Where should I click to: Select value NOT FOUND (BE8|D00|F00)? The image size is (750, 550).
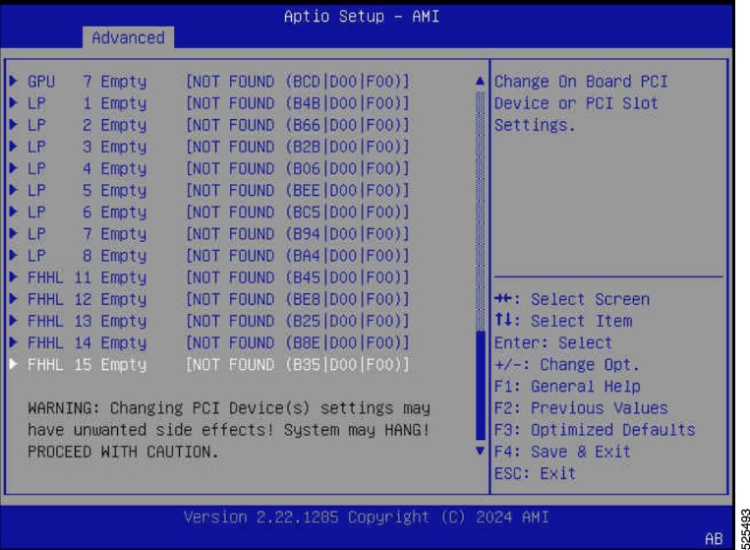coord(298,299)
